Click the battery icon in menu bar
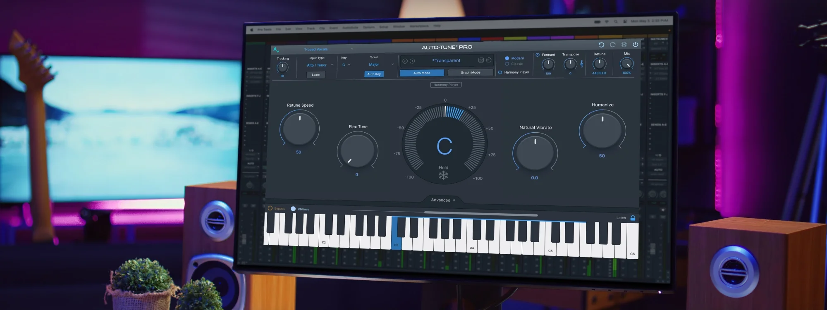827x310 pixels. (x=597, y=21)
